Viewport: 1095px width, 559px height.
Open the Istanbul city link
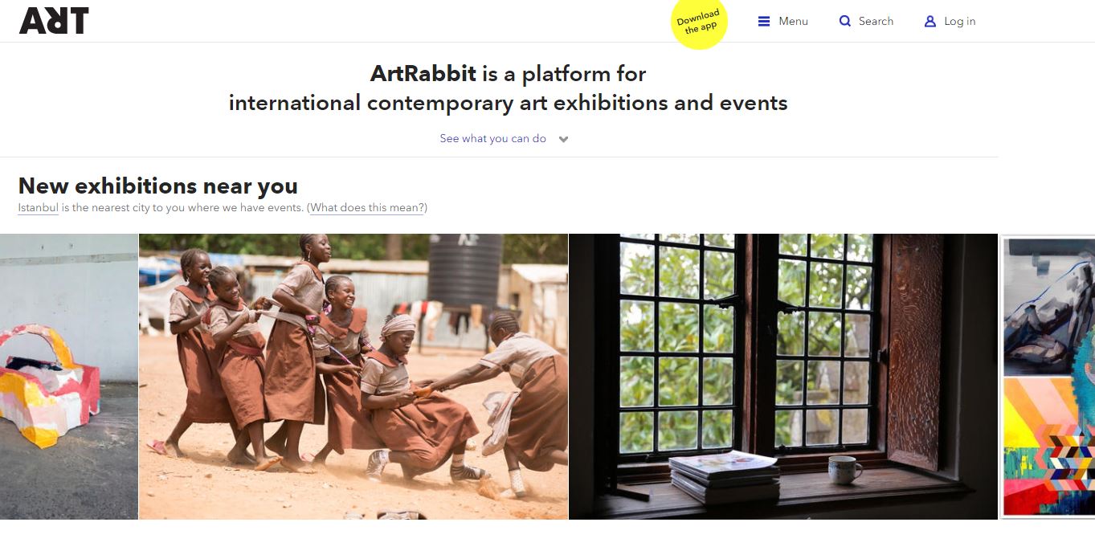[39, 208]
